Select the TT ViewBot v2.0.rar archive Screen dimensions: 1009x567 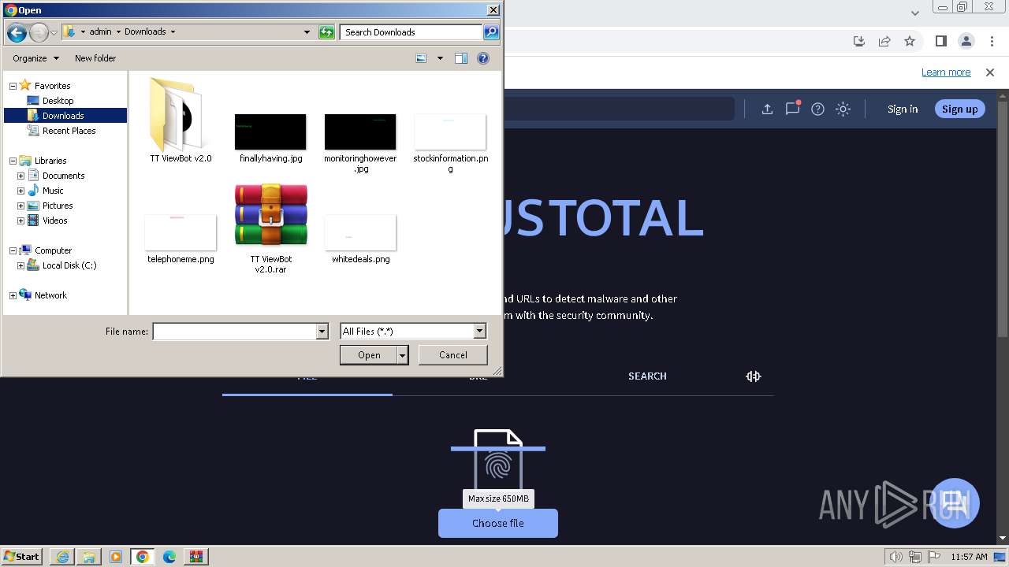270,228
